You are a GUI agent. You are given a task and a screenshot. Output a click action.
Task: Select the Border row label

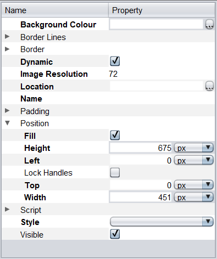tap(32, 49)
